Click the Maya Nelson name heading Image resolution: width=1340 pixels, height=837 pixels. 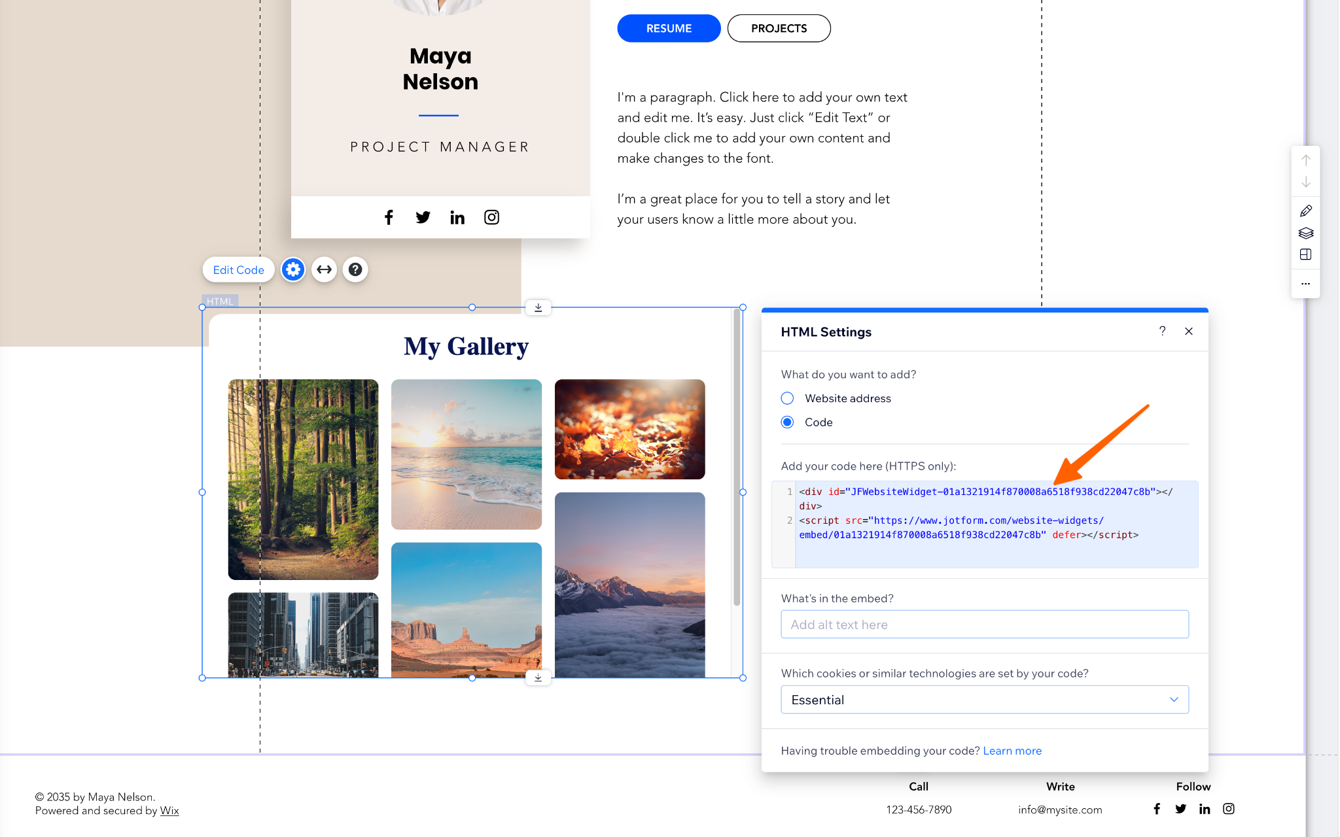point(440,69)
